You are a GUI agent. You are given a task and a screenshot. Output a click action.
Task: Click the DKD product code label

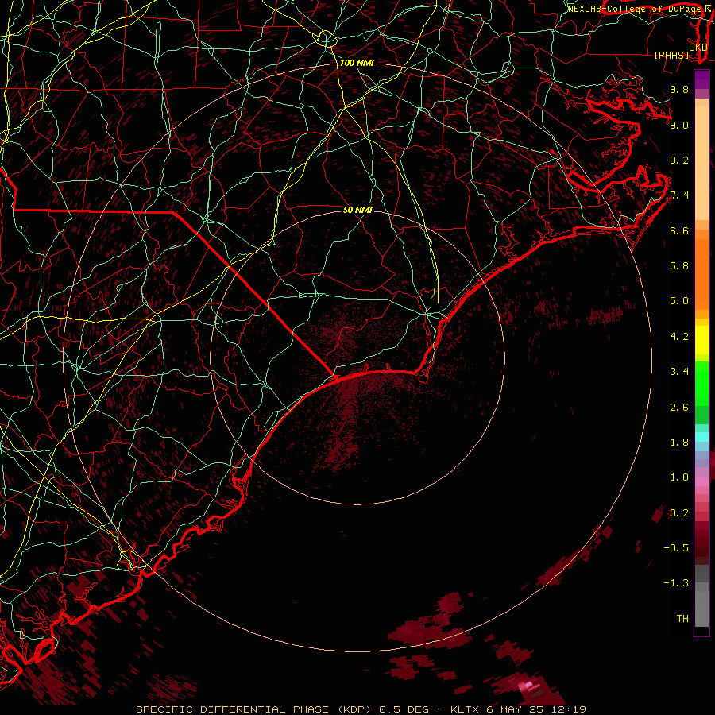tap(698, 48)
